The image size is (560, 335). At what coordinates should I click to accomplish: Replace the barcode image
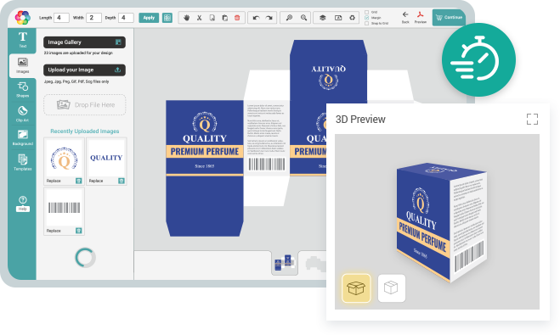[x=54, y=231]
